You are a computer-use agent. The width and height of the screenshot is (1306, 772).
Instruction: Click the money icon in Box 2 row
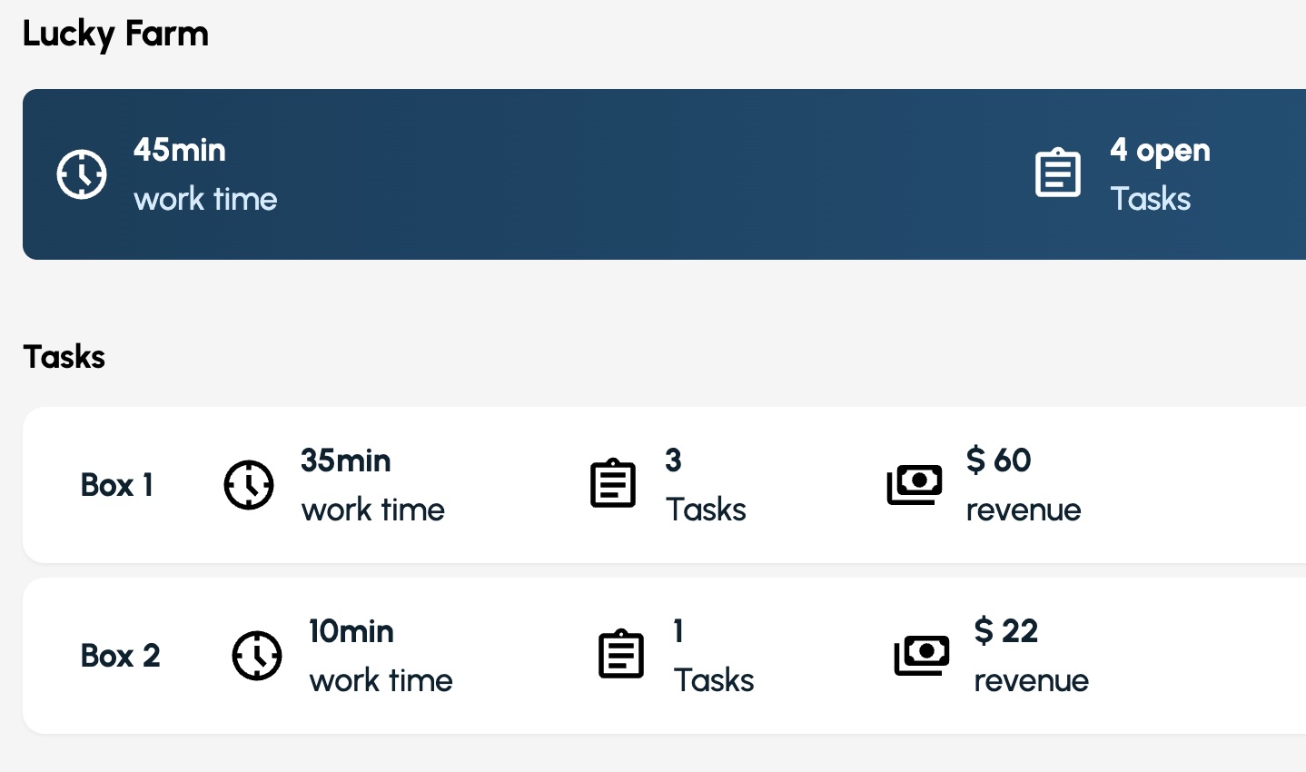(922, 655)
